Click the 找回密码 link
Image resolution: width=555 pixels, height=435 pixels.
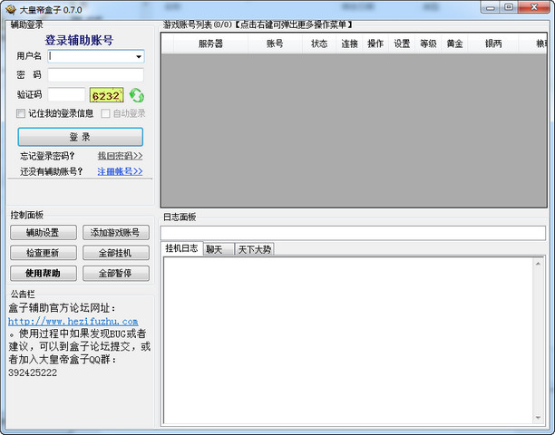tap(120, 156)
